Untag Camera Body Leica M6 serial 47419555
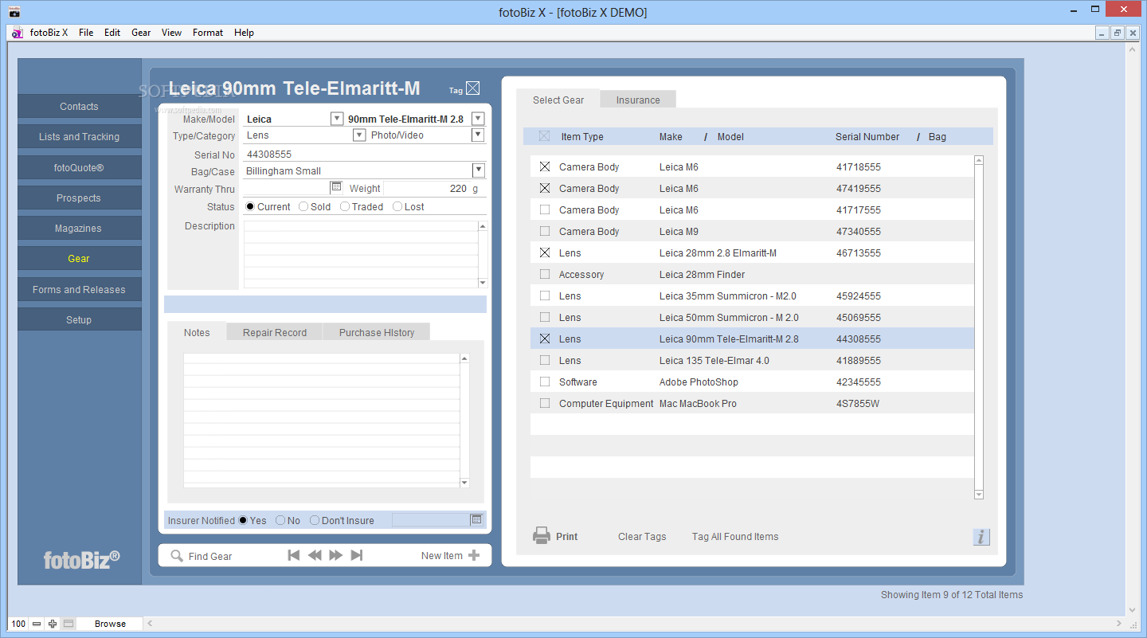This screenshot has width=1147, height=638. click(545, 188)
